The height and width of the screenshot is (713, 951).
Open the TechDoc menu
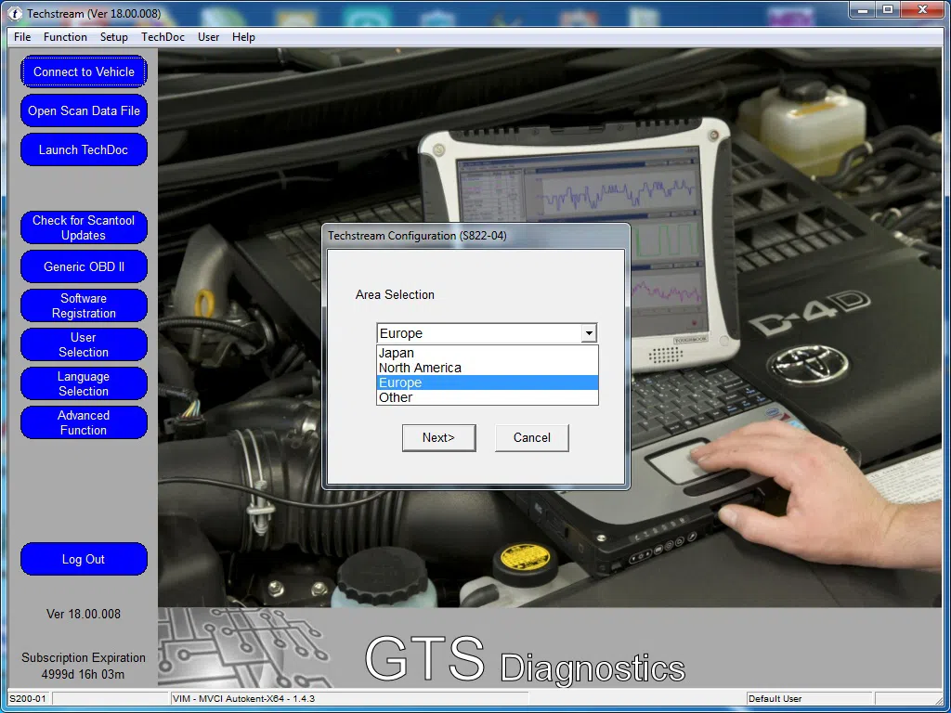click(x=163, y=37)
